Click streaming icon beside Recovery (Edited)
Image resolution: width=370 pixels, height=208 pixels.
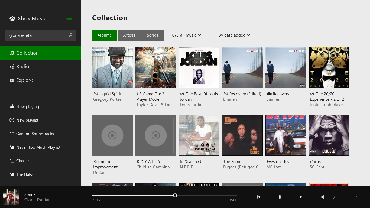tap(225, 94)
